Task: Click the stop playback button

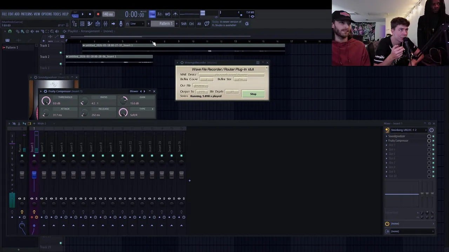Action: pos(90,14)
